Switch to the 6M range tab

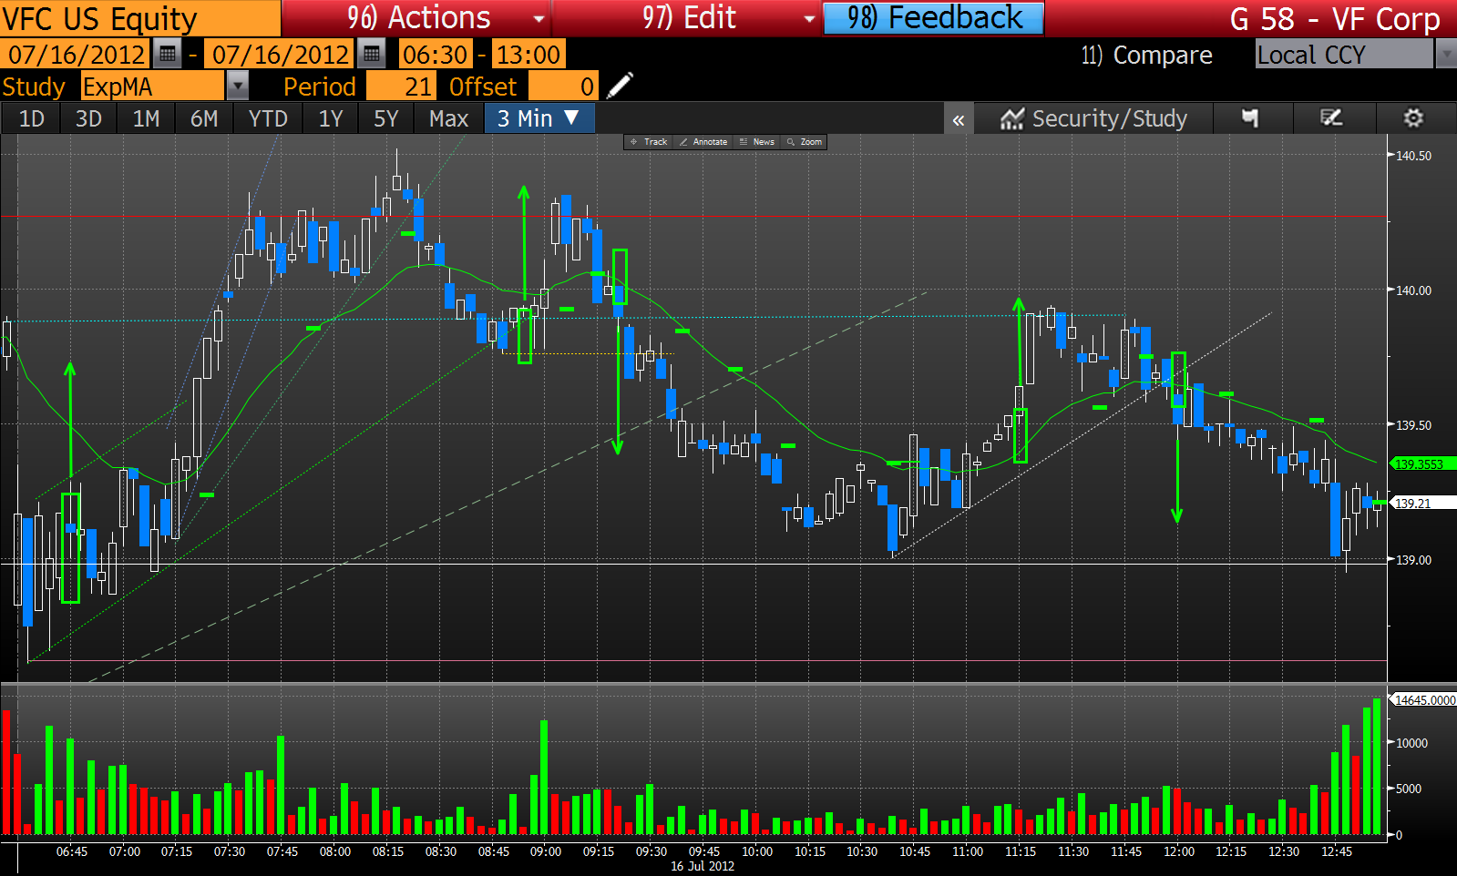[204, 118]
